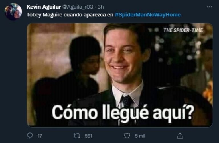The width and height of the screenshot is (219, 143).
Task: Open the three-dot more options menu
Action: [210, 7]
